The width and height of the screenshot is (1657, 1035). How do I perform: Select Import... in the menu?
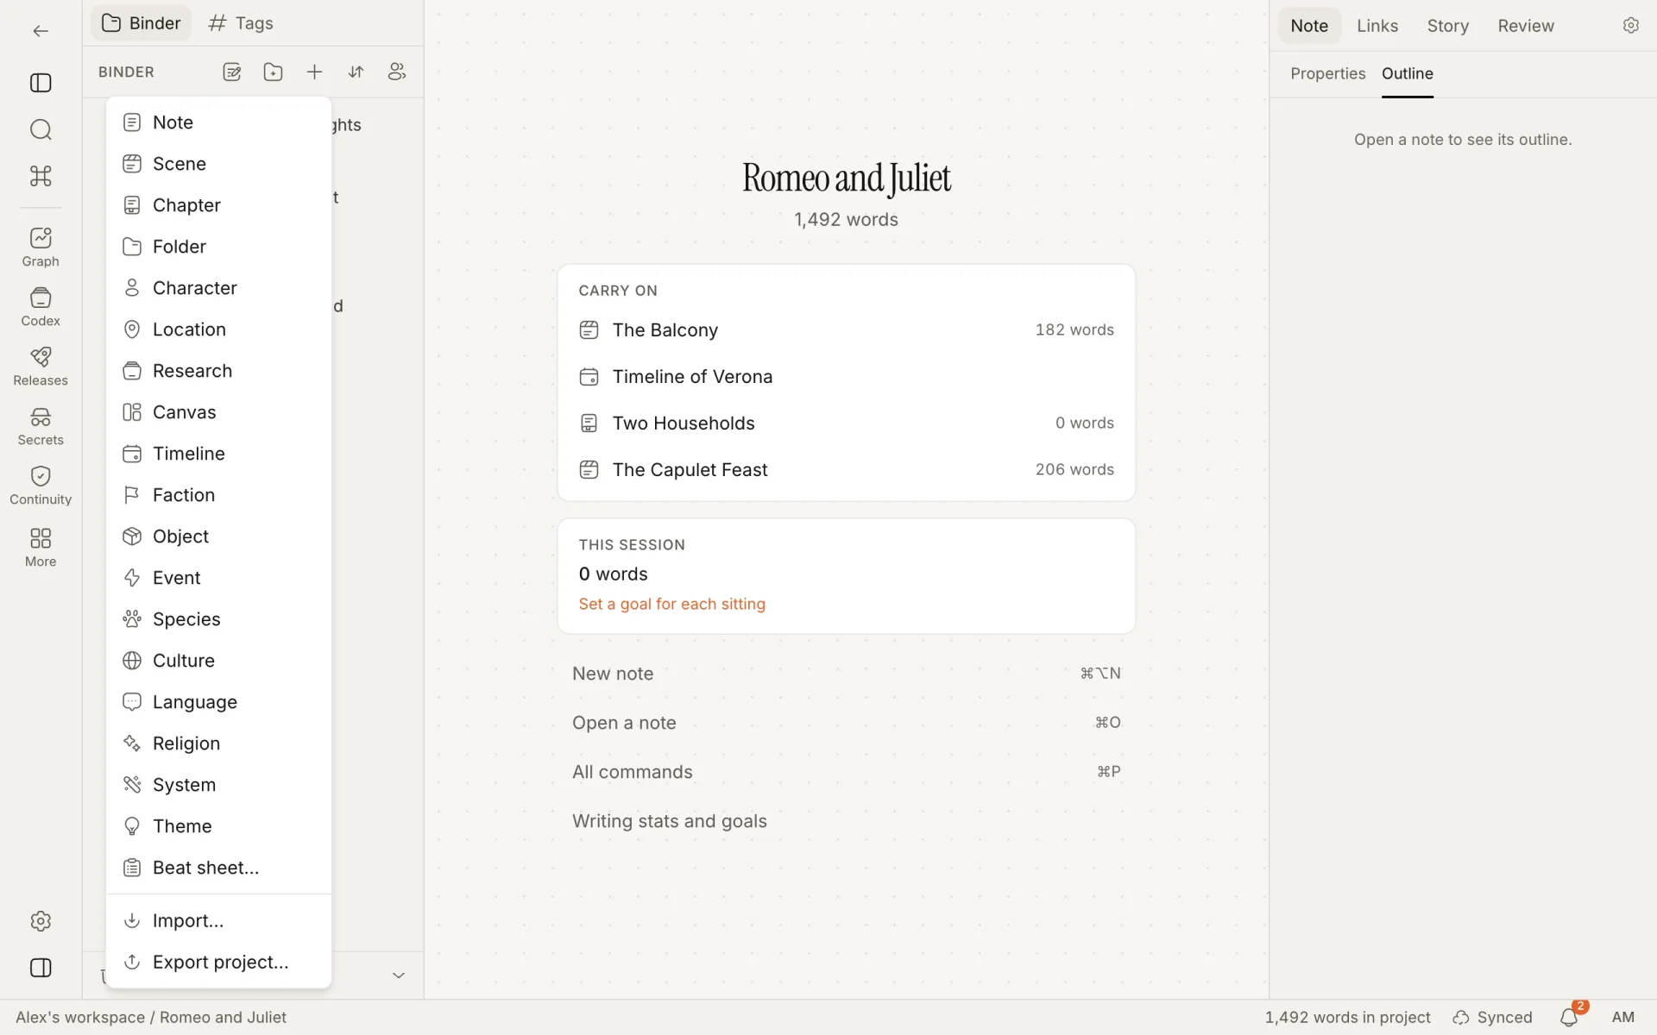coord(218,921)
